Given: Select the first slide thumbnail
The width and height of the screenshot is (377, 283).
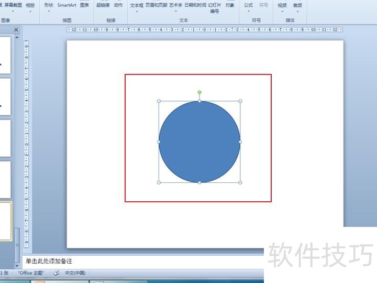Looking at the screenshot, I should pyautogui.click(x=5, y=55).
